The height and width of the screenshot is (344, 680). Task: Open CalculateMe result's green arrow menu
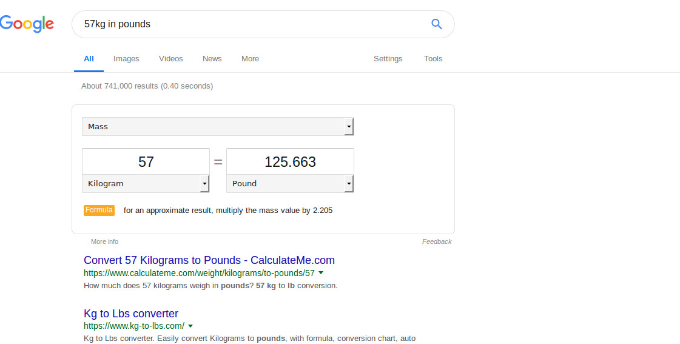321,273
